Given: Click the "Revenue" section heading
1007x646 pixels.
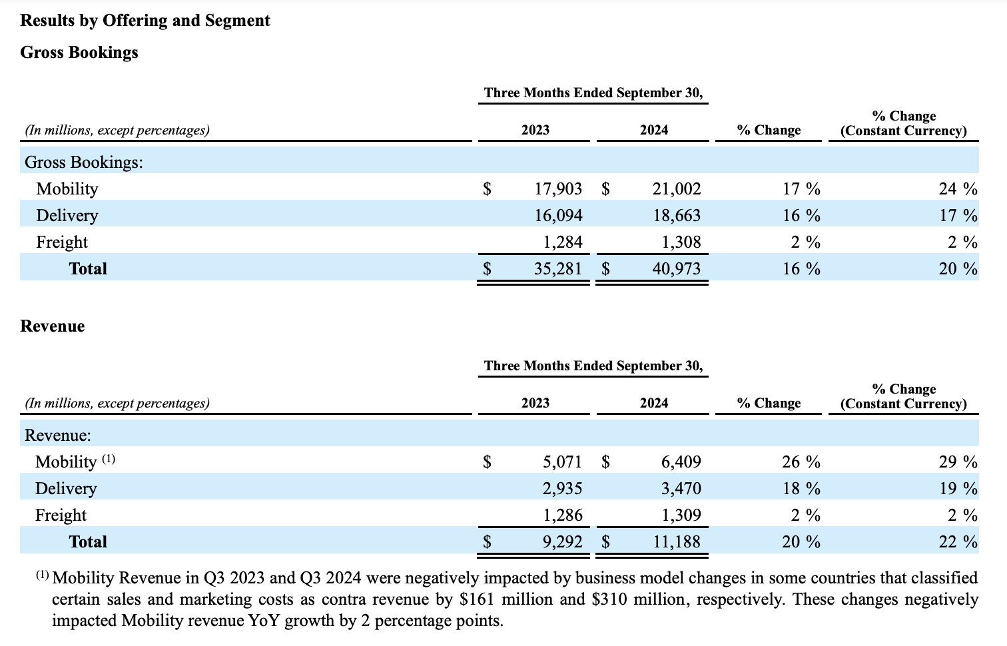Looking at the screenshot, I should point(53,326).
